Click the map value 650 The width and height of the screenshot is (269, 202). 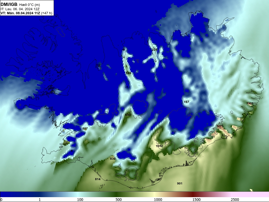click(128, 115)
